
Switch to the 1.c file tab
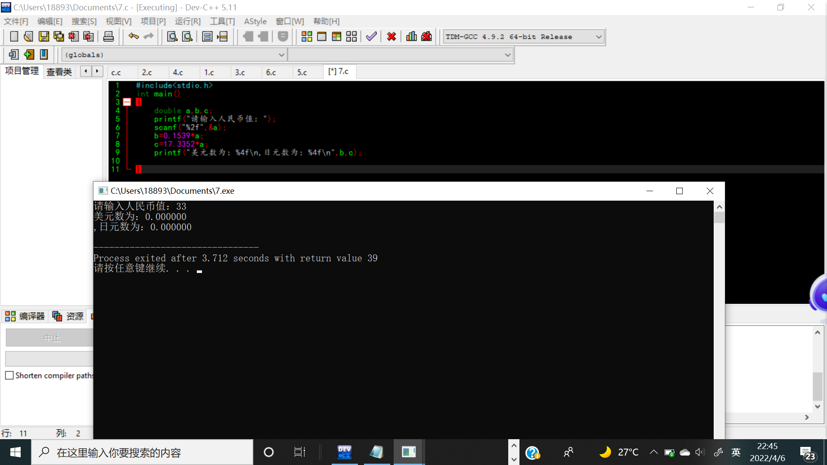[x=209, y=72]
